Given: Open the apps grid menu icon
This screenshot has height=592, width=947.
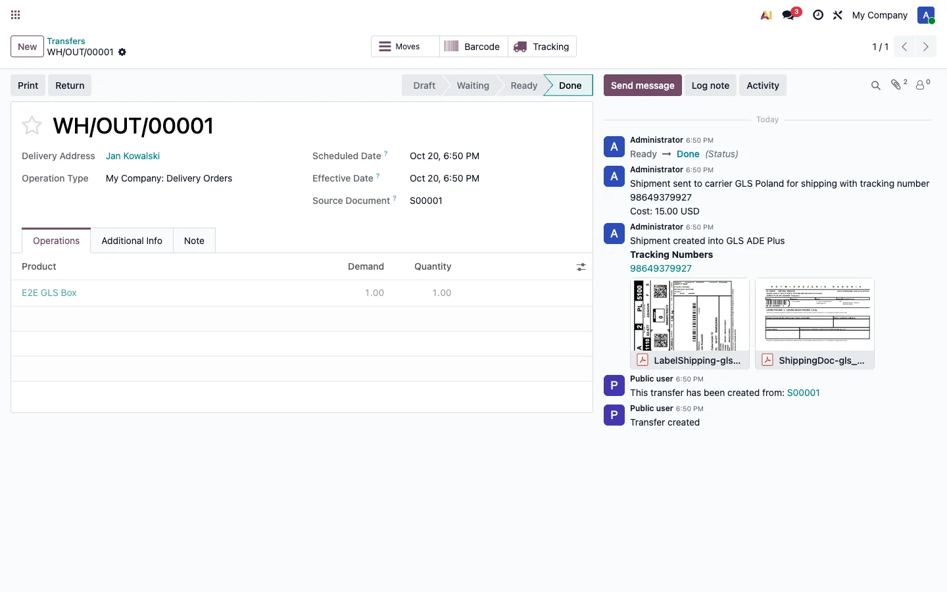Looking at the screenshot, I should pos(16,14).
